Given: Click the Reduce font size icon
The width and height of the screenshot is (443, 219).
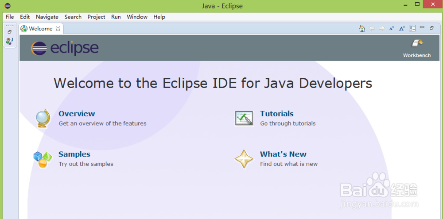Looking at the screenshot, I should tap(392, 28).
